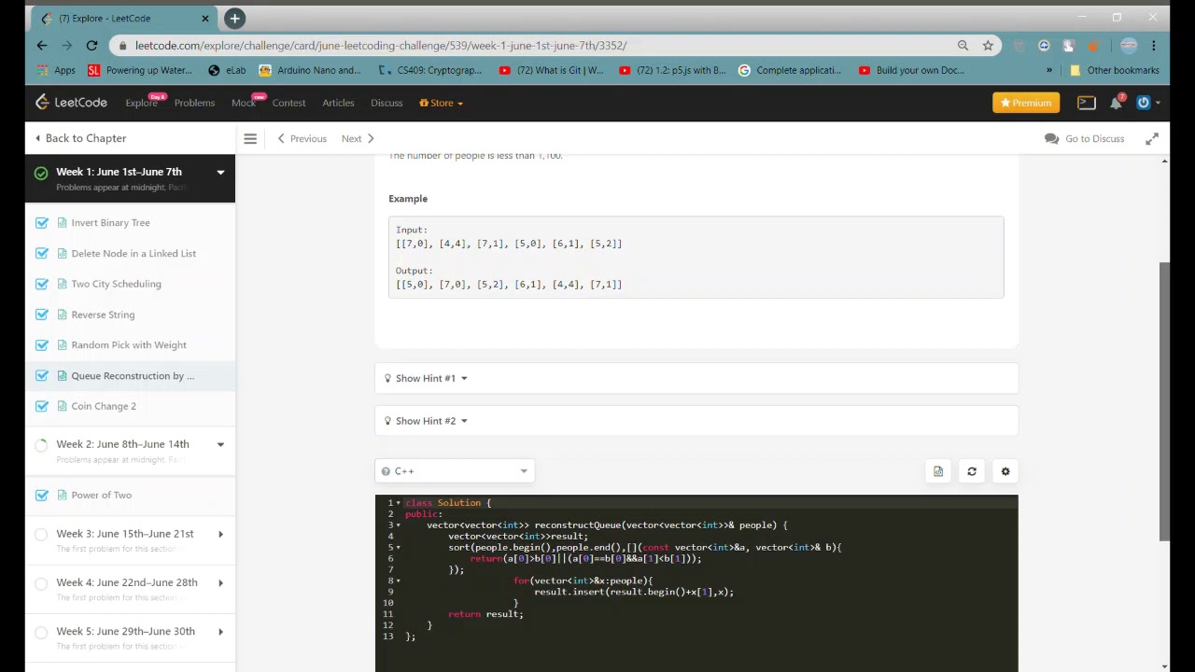The width and height of the screenshot is (1195, 672).
Task: Open the notifications bell icon
Action: (x=1116, y=103)
